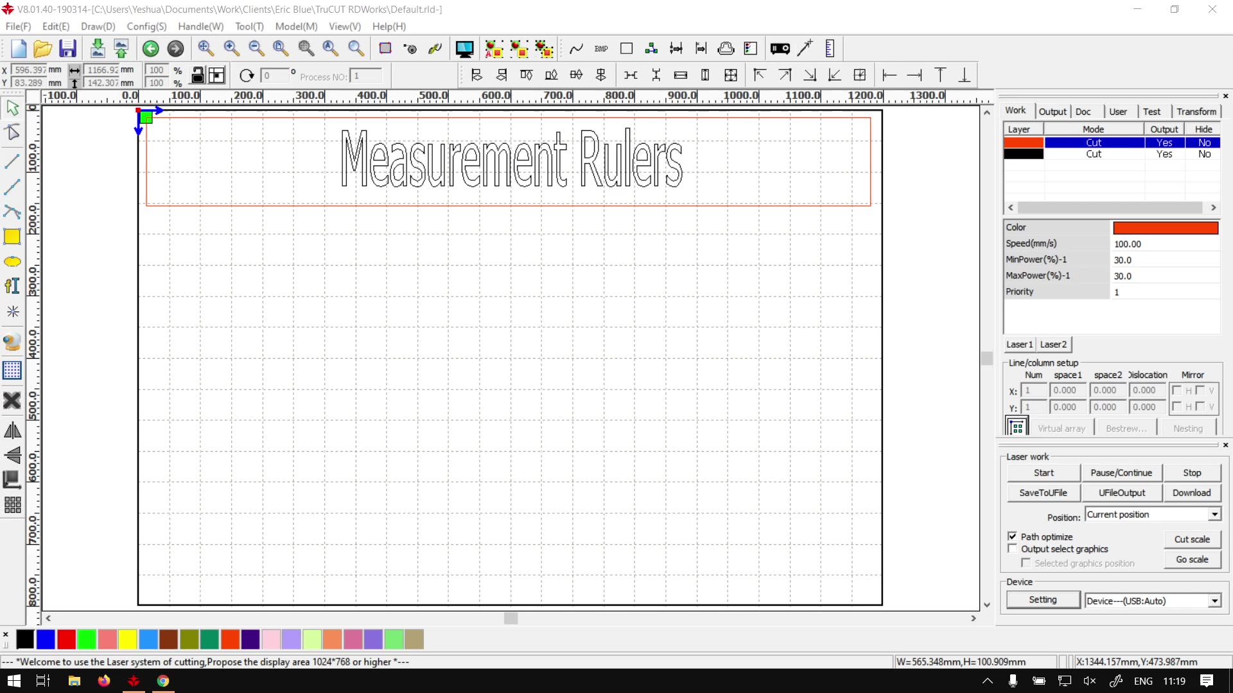
Task: Select the ellipse drawing tool
Action: tap(12, 262)
